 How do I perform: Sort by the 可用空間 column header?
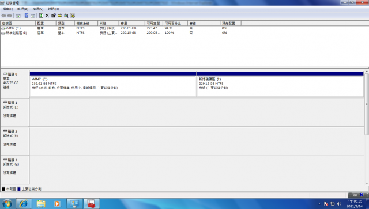coord(154,23)
